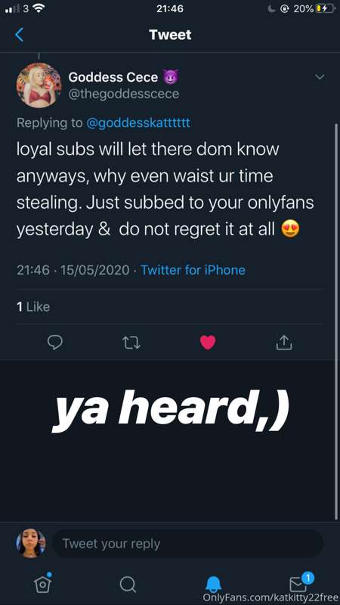Open Twitter for iPhone source link
This screenshot has height=605, width=340.
point(193,270)
